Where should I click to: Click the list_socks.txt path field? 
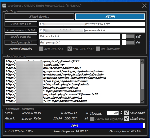pos(80,37)
